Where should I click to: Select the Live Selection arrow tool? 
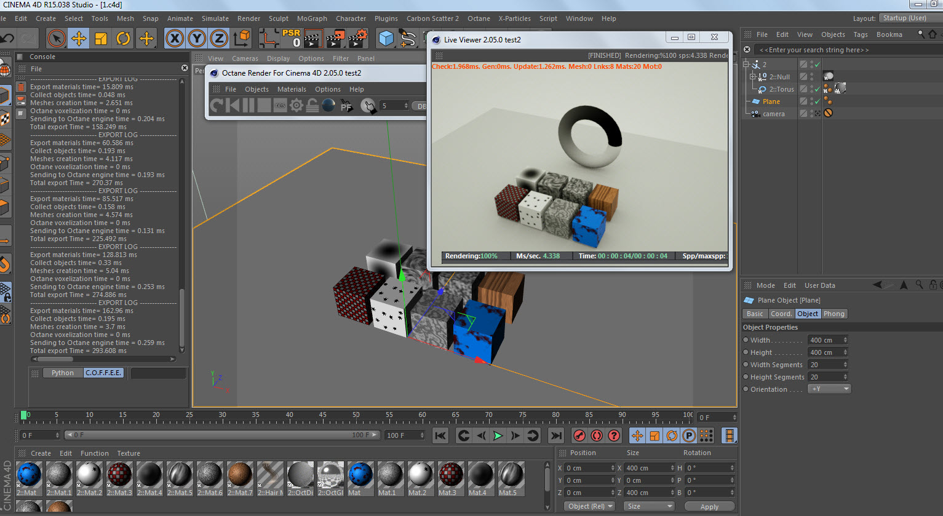[57, 39]
